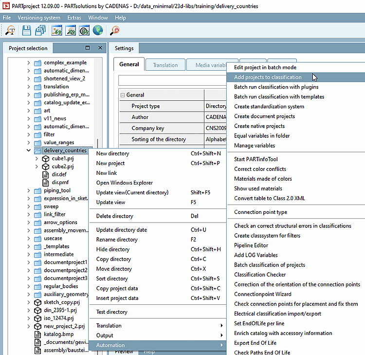Click the Save All stacked disks icon

(x=40, y=31)
